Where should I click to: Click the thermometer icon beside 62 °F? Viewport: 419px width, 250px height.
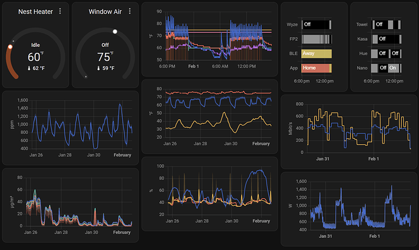tap(29, 68)
